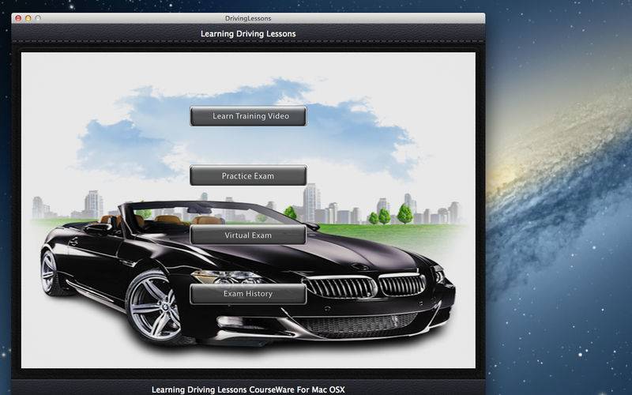View the Exam History
Image resolution: width=632 pixels, height=395 pixels.
[248, 294]
